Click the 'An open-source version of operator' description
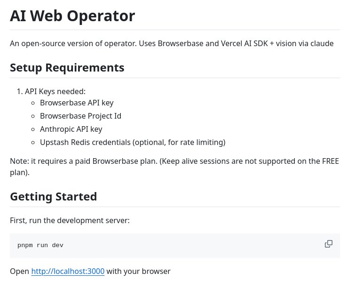This screenshot has height=281, width=347. pyautogui.click(x=172, y=43)
